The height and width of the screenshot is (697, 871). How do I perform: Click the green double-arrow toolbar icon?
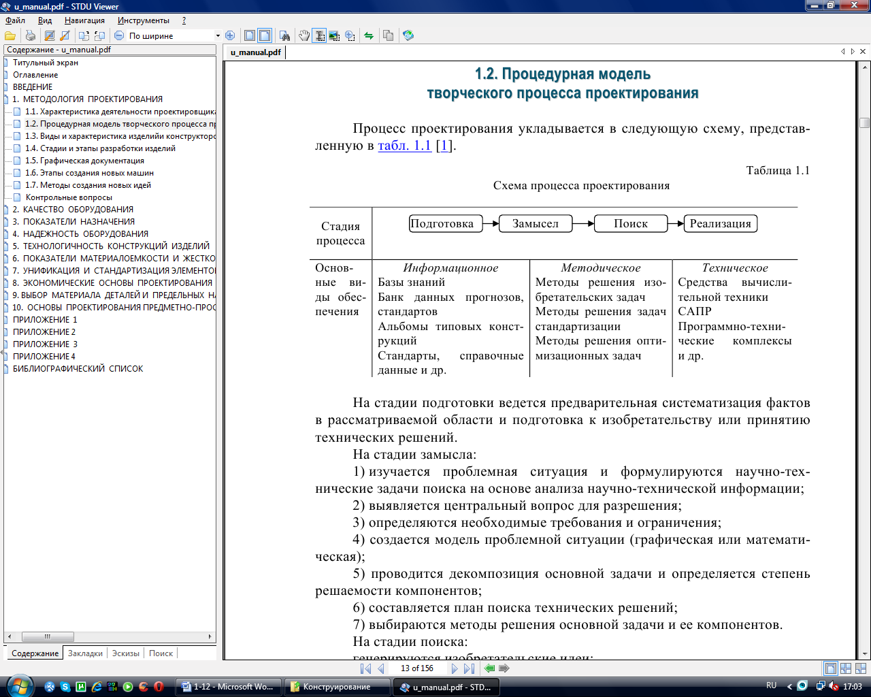point(369,35)
